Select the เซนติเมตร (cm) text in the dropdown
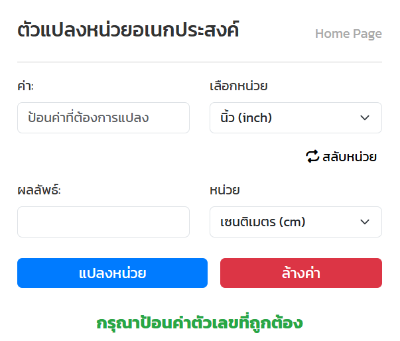 point(263,222)
